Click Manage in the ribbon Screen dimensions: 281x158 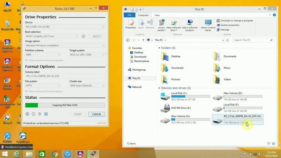coord(223,29)
